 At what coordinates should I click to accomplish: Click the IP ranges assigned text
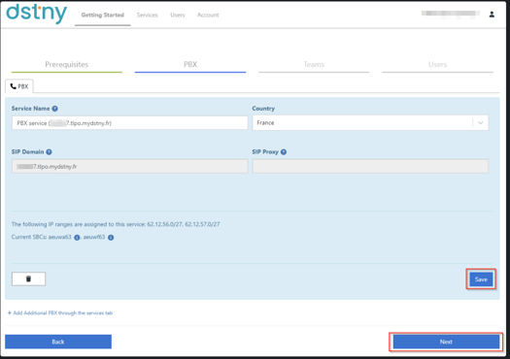click(116, 224)
